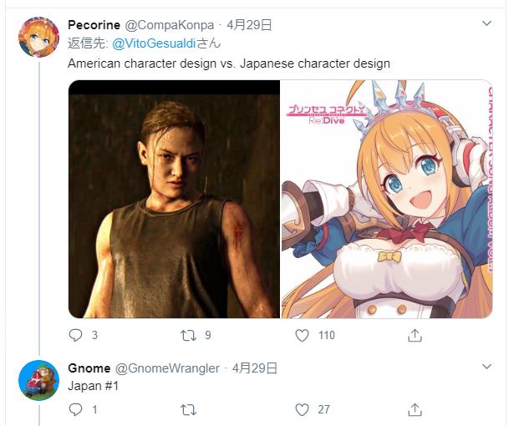This screenshot has height=426, width=514.
Task: Open Pecorine's profile avatar
Action: (38, 37)
